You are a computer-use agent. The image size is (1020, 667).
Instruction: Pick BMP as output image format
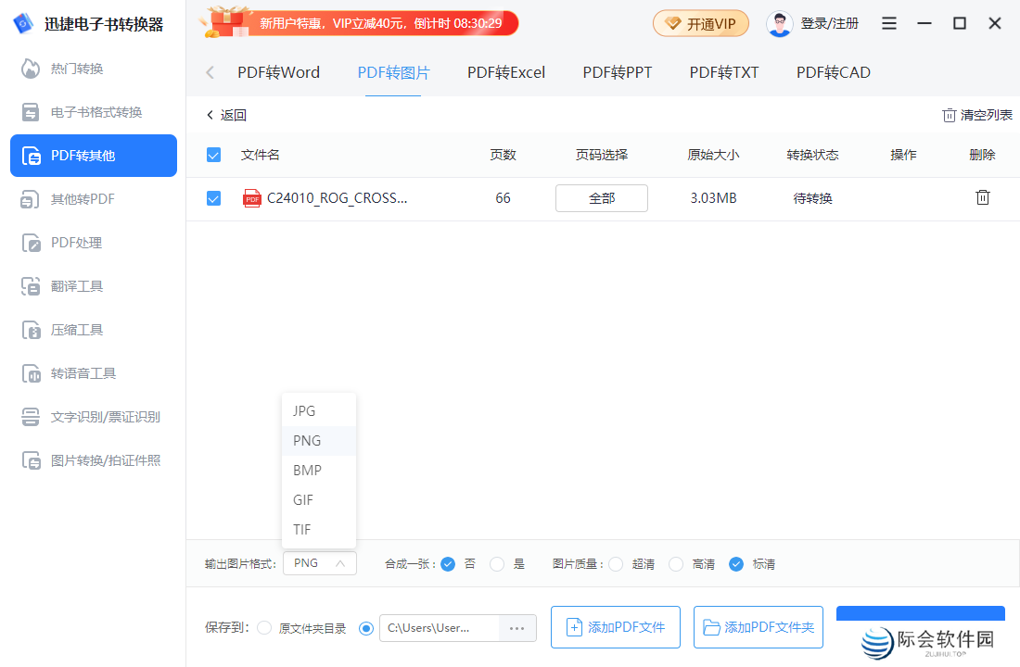(x=307, y=470)
